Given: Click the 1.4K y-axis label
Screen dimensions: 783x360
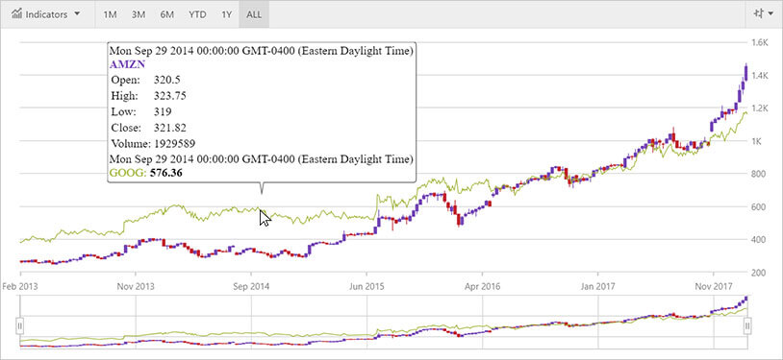Looking at the screenshot, I should coord(759,76).
